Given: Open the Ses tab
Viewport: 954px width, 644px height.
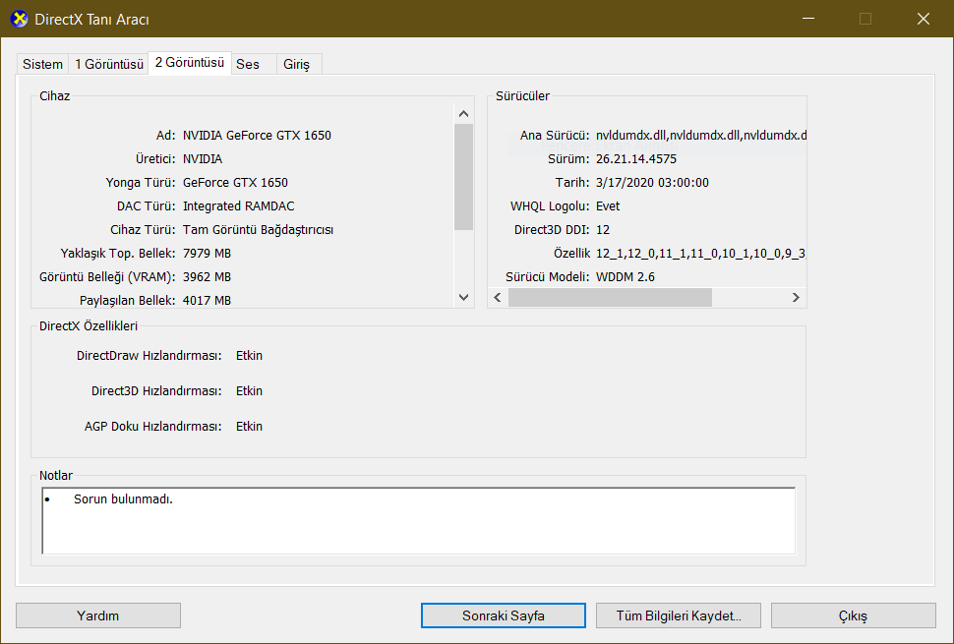Looking at the screenshot, I should [x=254, y=64].
